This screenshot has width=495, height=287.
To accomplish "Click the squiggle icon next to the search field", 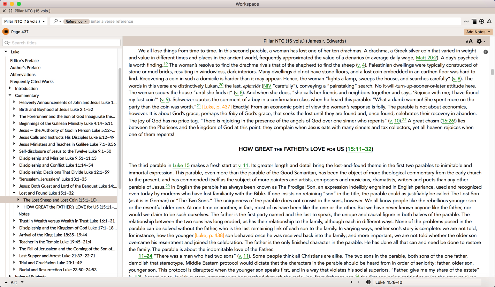I will click(466, 22).
